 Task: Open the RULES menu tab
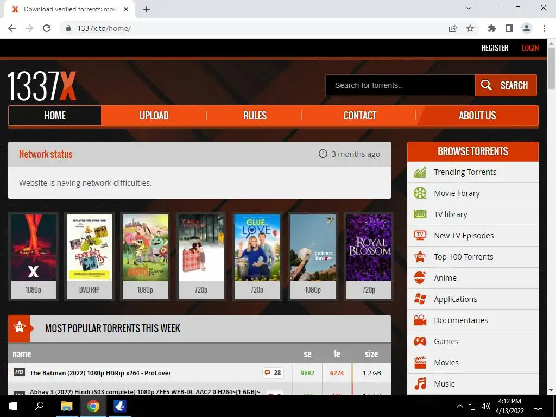point(255,116)
